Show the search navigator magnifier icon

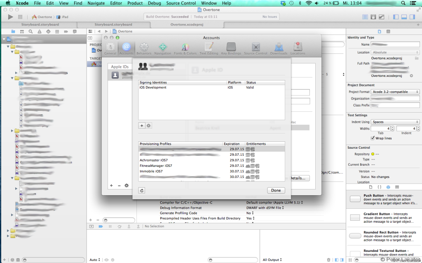30,32
